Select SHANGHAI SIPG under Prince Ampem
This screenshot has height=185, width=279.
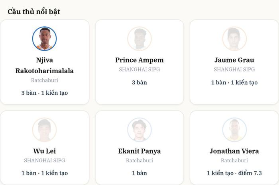point(139,69)
